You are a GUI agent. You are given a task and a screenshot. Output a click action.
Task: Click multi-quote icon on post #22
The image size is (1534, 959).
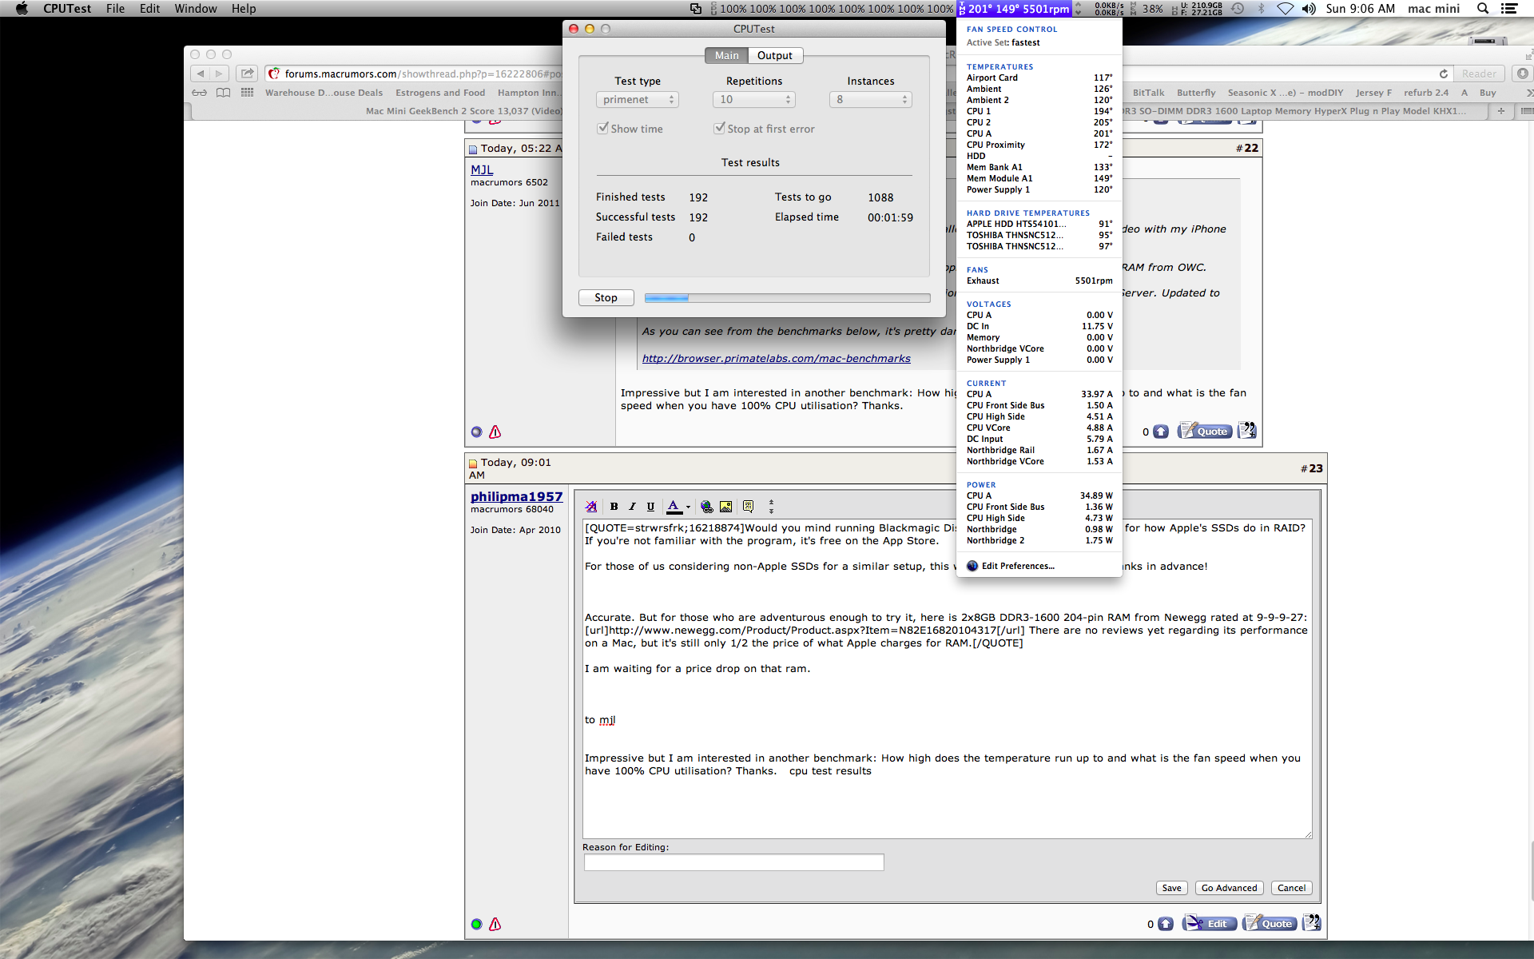coord(1247,431)
